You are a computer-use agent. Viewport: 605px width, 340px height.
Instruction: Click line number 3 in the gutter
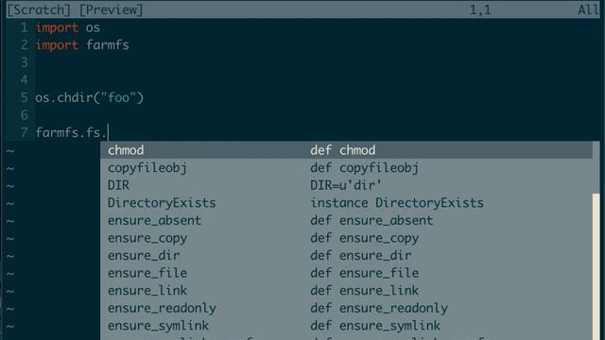pos(25,62)
